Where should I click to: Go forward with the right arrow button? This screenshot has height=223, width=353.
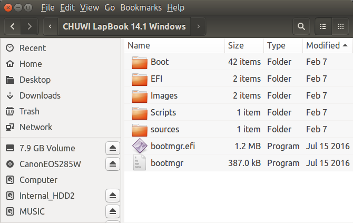point(30,26)
